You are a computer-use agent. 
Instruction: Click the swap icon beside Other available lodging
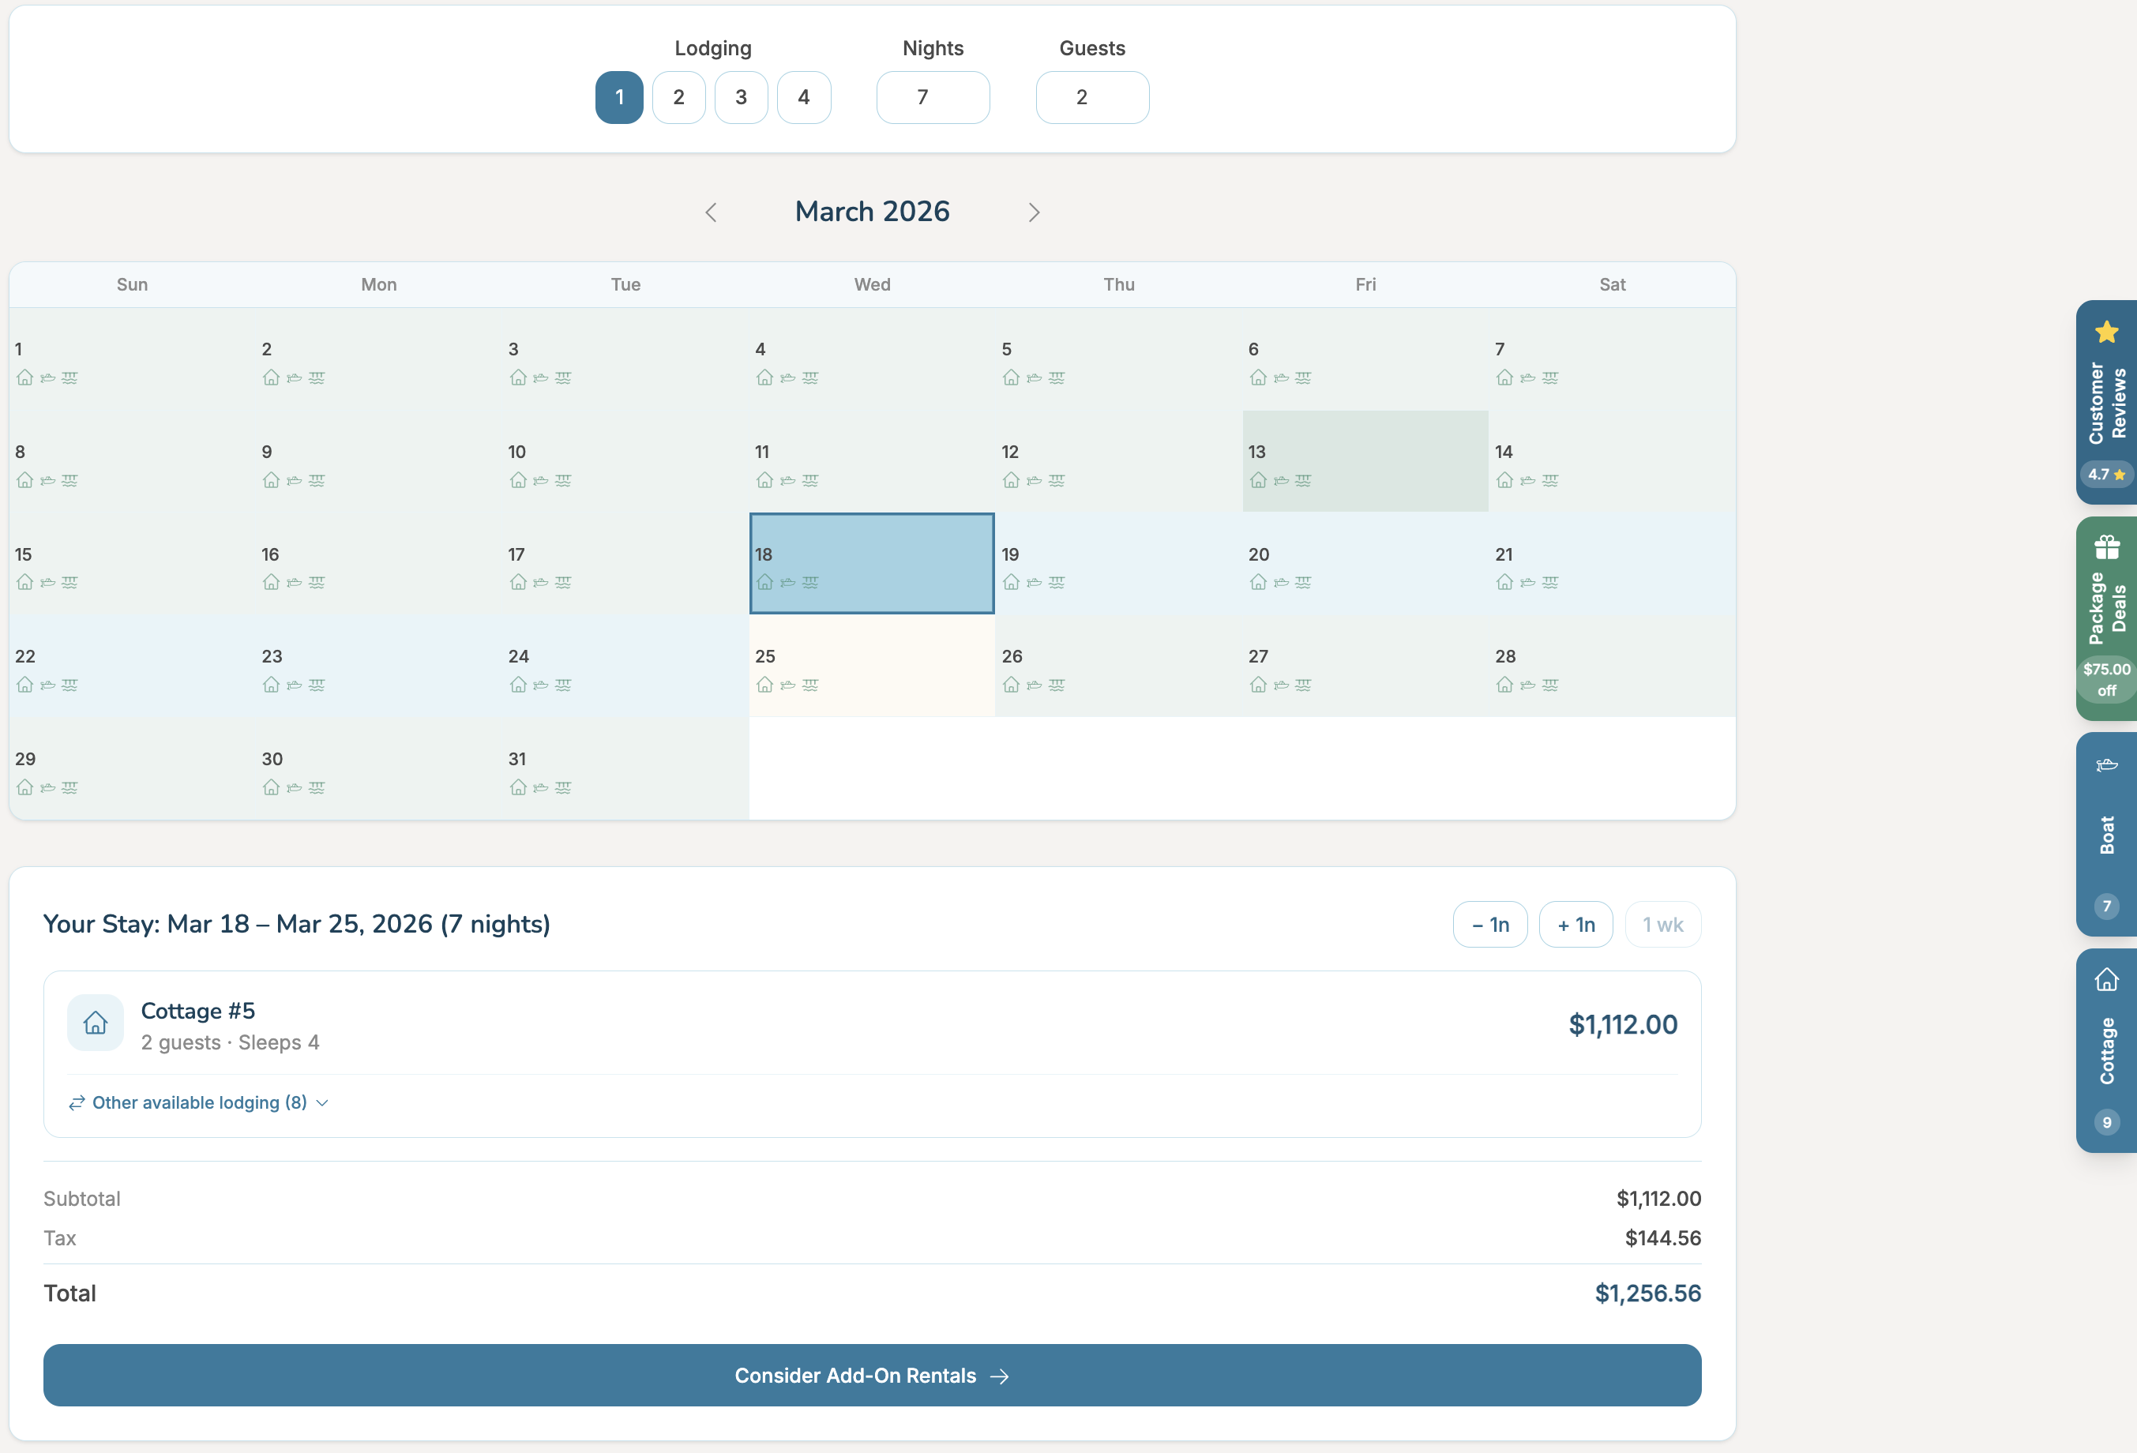(x=77, y=1102)
